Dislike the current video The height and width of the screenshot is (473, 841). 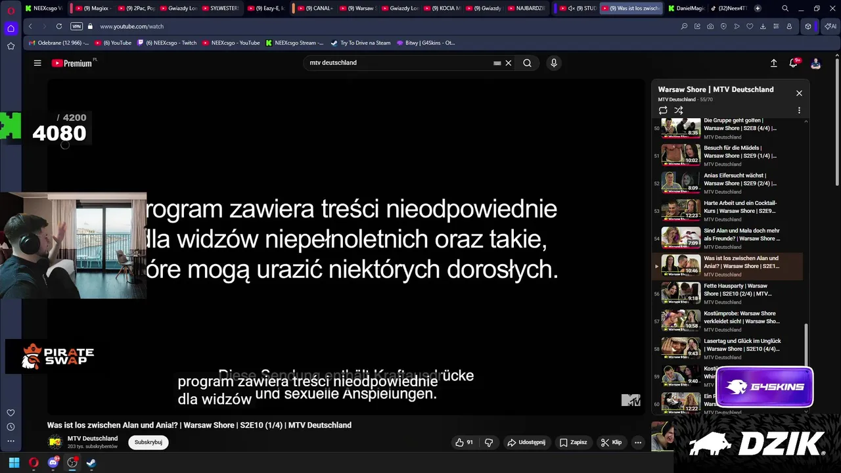489,443
